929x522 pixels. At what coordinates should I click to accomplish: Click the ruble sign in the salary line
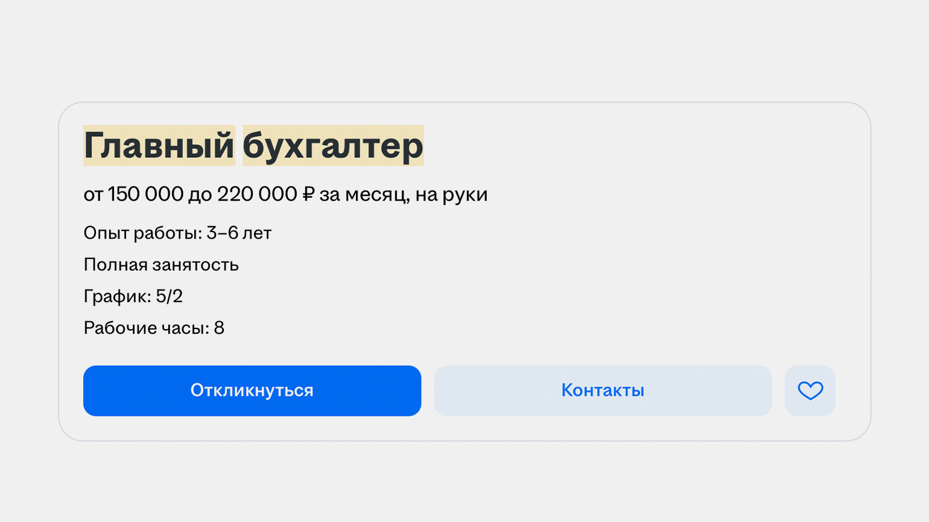pos(308,195)
